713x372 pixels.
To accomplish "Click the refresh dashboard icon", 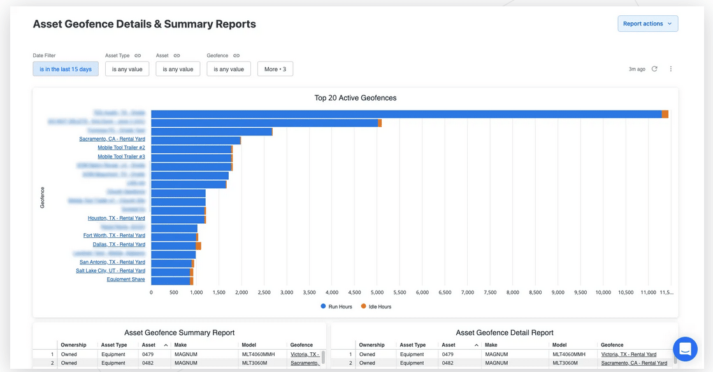I will click(654, 69).
